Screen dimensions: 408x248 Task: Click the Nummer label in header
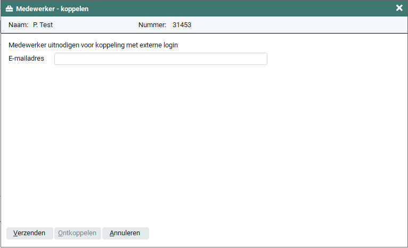pyautogui.click(x=152, y=25)
